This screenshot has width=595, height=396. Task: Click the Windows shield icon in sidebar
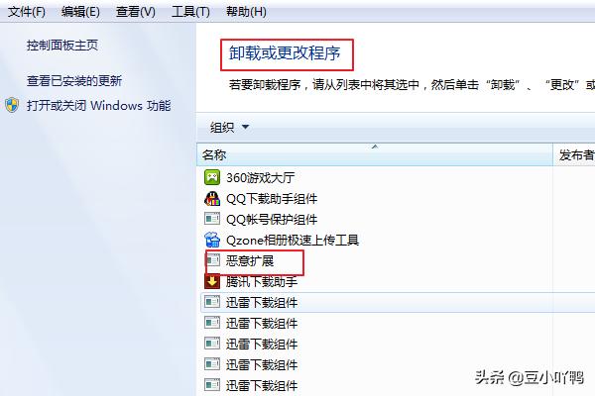point(12,105)
